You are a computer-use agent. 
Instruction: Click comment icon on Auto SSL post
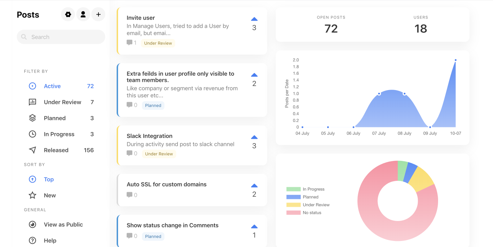(129, 195)
